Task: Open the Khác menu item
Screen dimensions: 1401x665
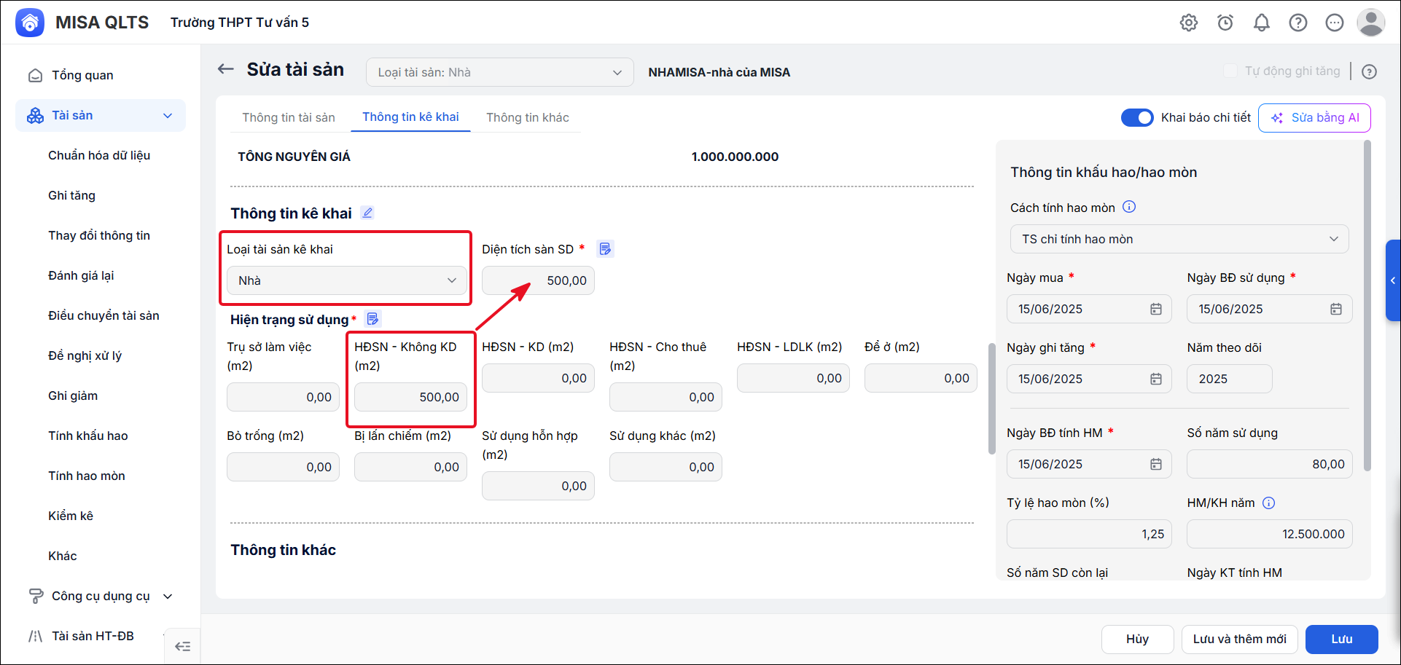Action: 63,556
